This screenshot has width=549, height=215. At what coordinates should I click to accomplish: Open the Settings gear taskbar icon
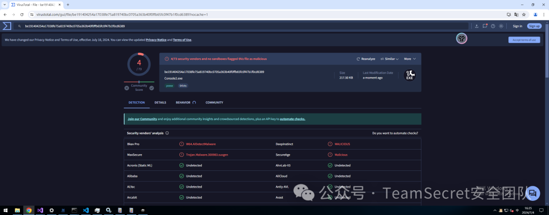[51, 210]
